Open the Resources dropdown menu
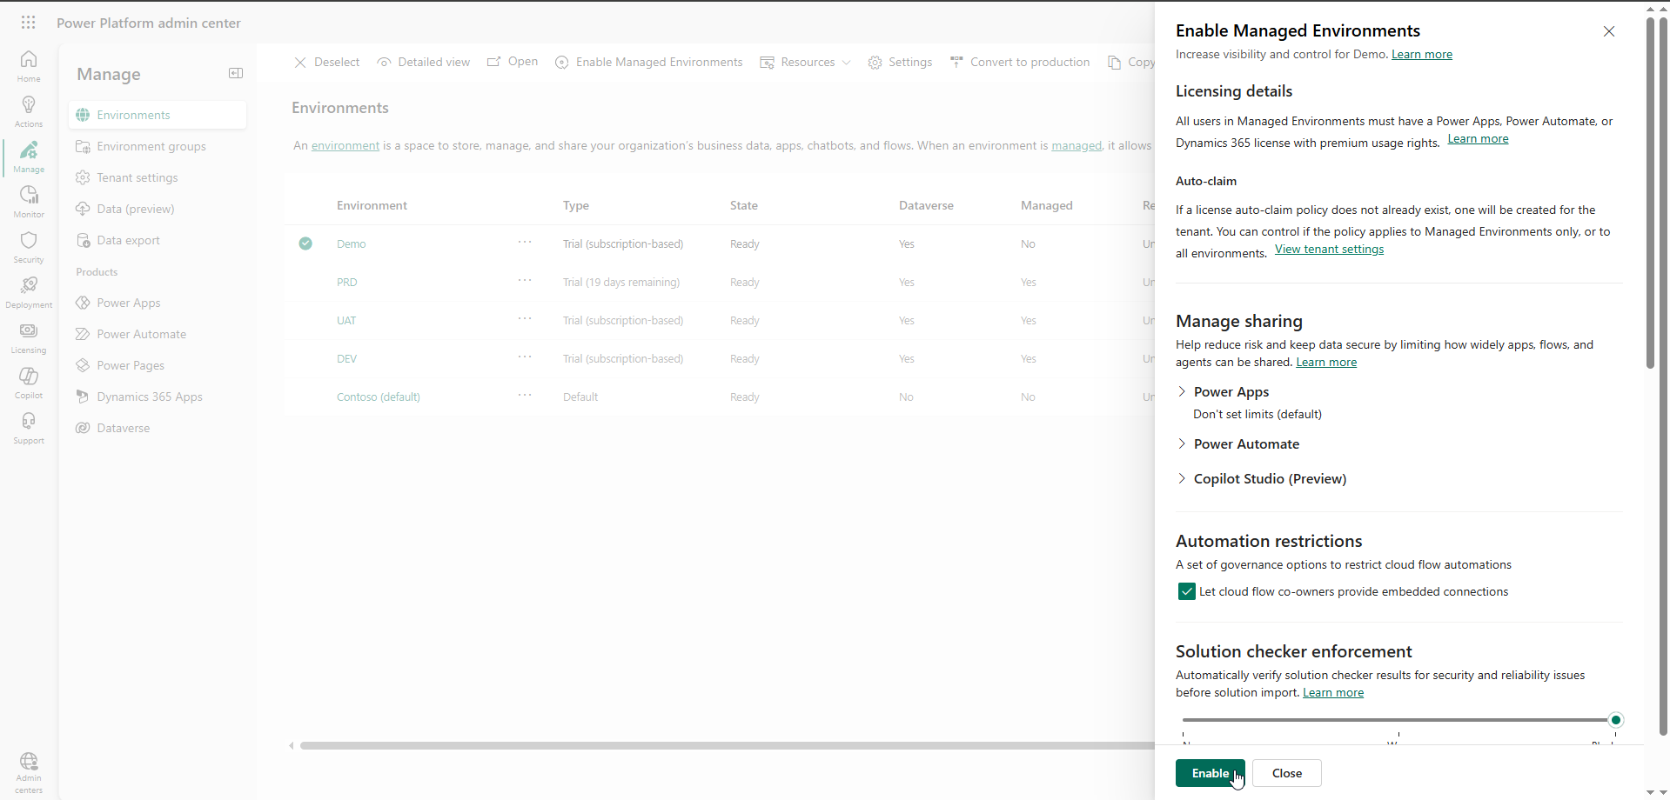1670x800 pixels. coord(806,63)
